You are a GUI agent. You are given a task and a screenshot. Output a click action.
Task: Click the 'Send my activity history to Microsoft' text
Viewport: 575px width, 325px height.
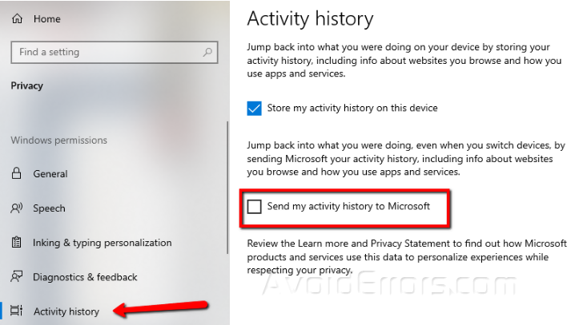click(348, 207)
